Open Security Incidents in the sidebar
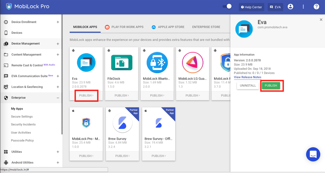The width and height of the screenshot is (325, 173). coord(23,124)
